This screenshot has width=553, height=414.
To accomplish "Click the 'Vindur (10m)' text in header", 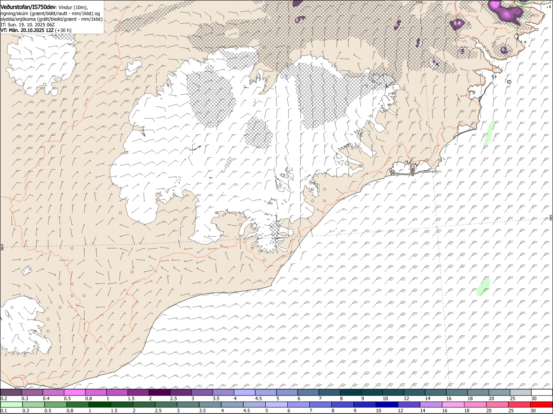I will coord(73,7).
